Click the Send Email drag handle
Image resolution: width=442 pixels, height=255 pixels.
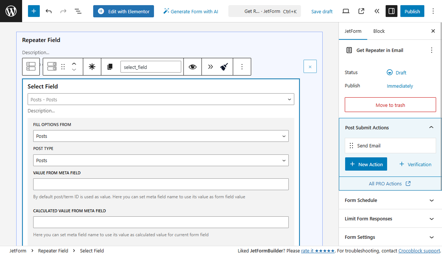(351, 146)
